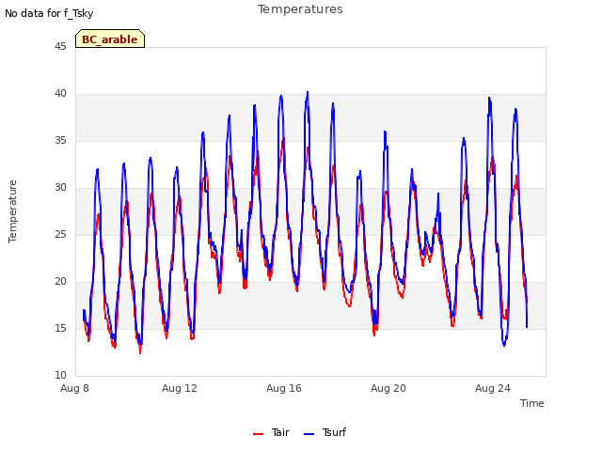The width and height of the screenshot is (602, 451).
Task: Click the y-axis value 15
Action: [x=60, y=328]
